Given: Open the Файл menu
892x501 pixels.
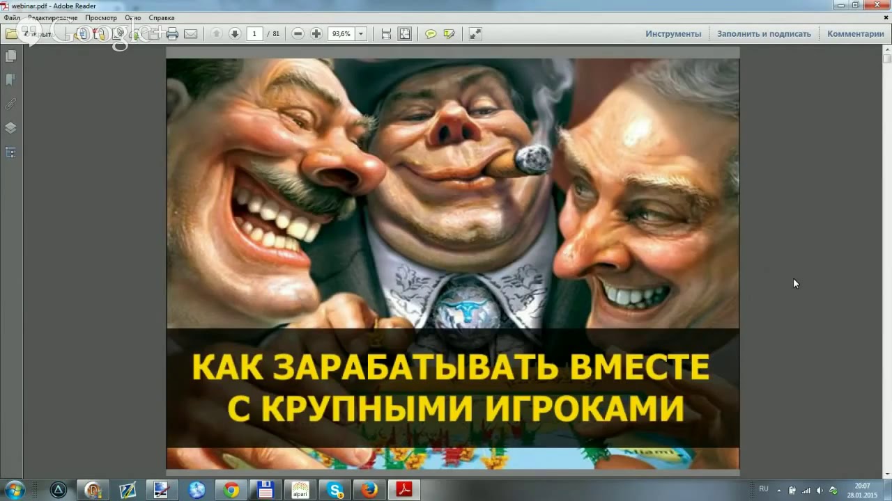Looking at the screenshot, I should pos(12,17).
